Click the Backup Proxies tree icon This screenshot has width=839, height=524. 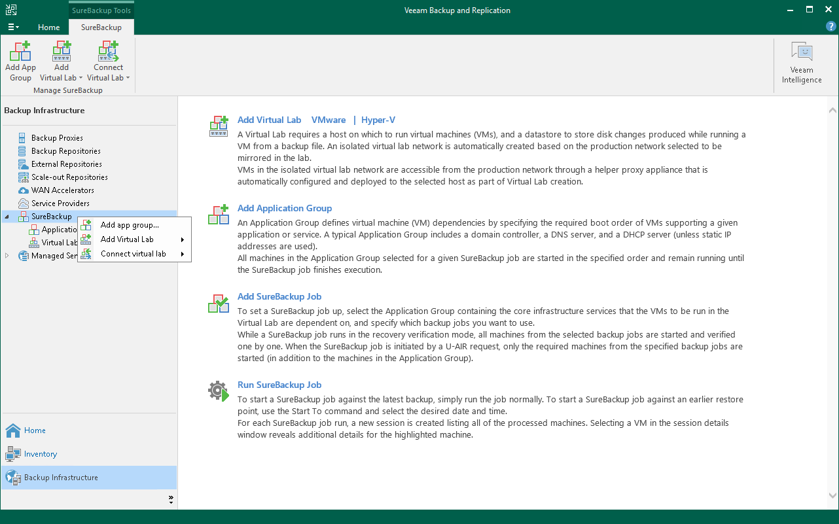pos(24,138)
